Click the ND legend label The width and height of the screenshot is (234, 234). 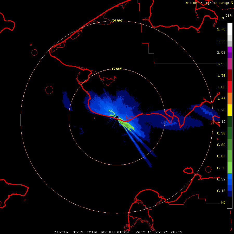(x=223, y=203)
